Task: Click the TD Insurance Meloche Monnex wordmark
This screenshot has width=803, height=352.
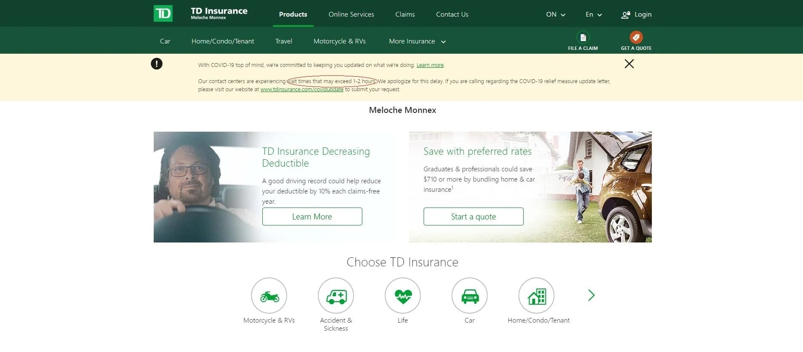Action: click(219, 13)
